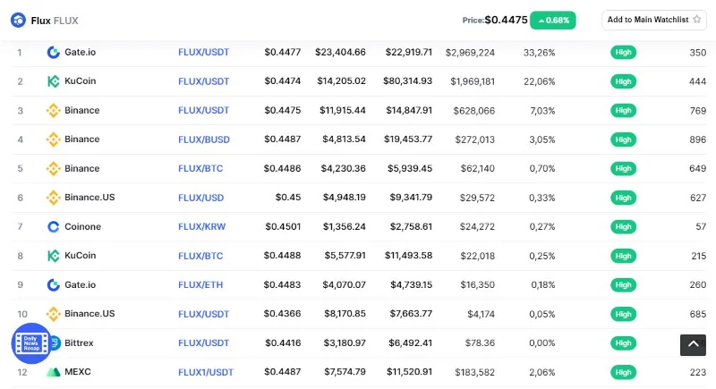This screenshot has height=389, width=716.
Task: Open Bittrex FLUX/USDT pair link
Action: [x=204, y=342]
